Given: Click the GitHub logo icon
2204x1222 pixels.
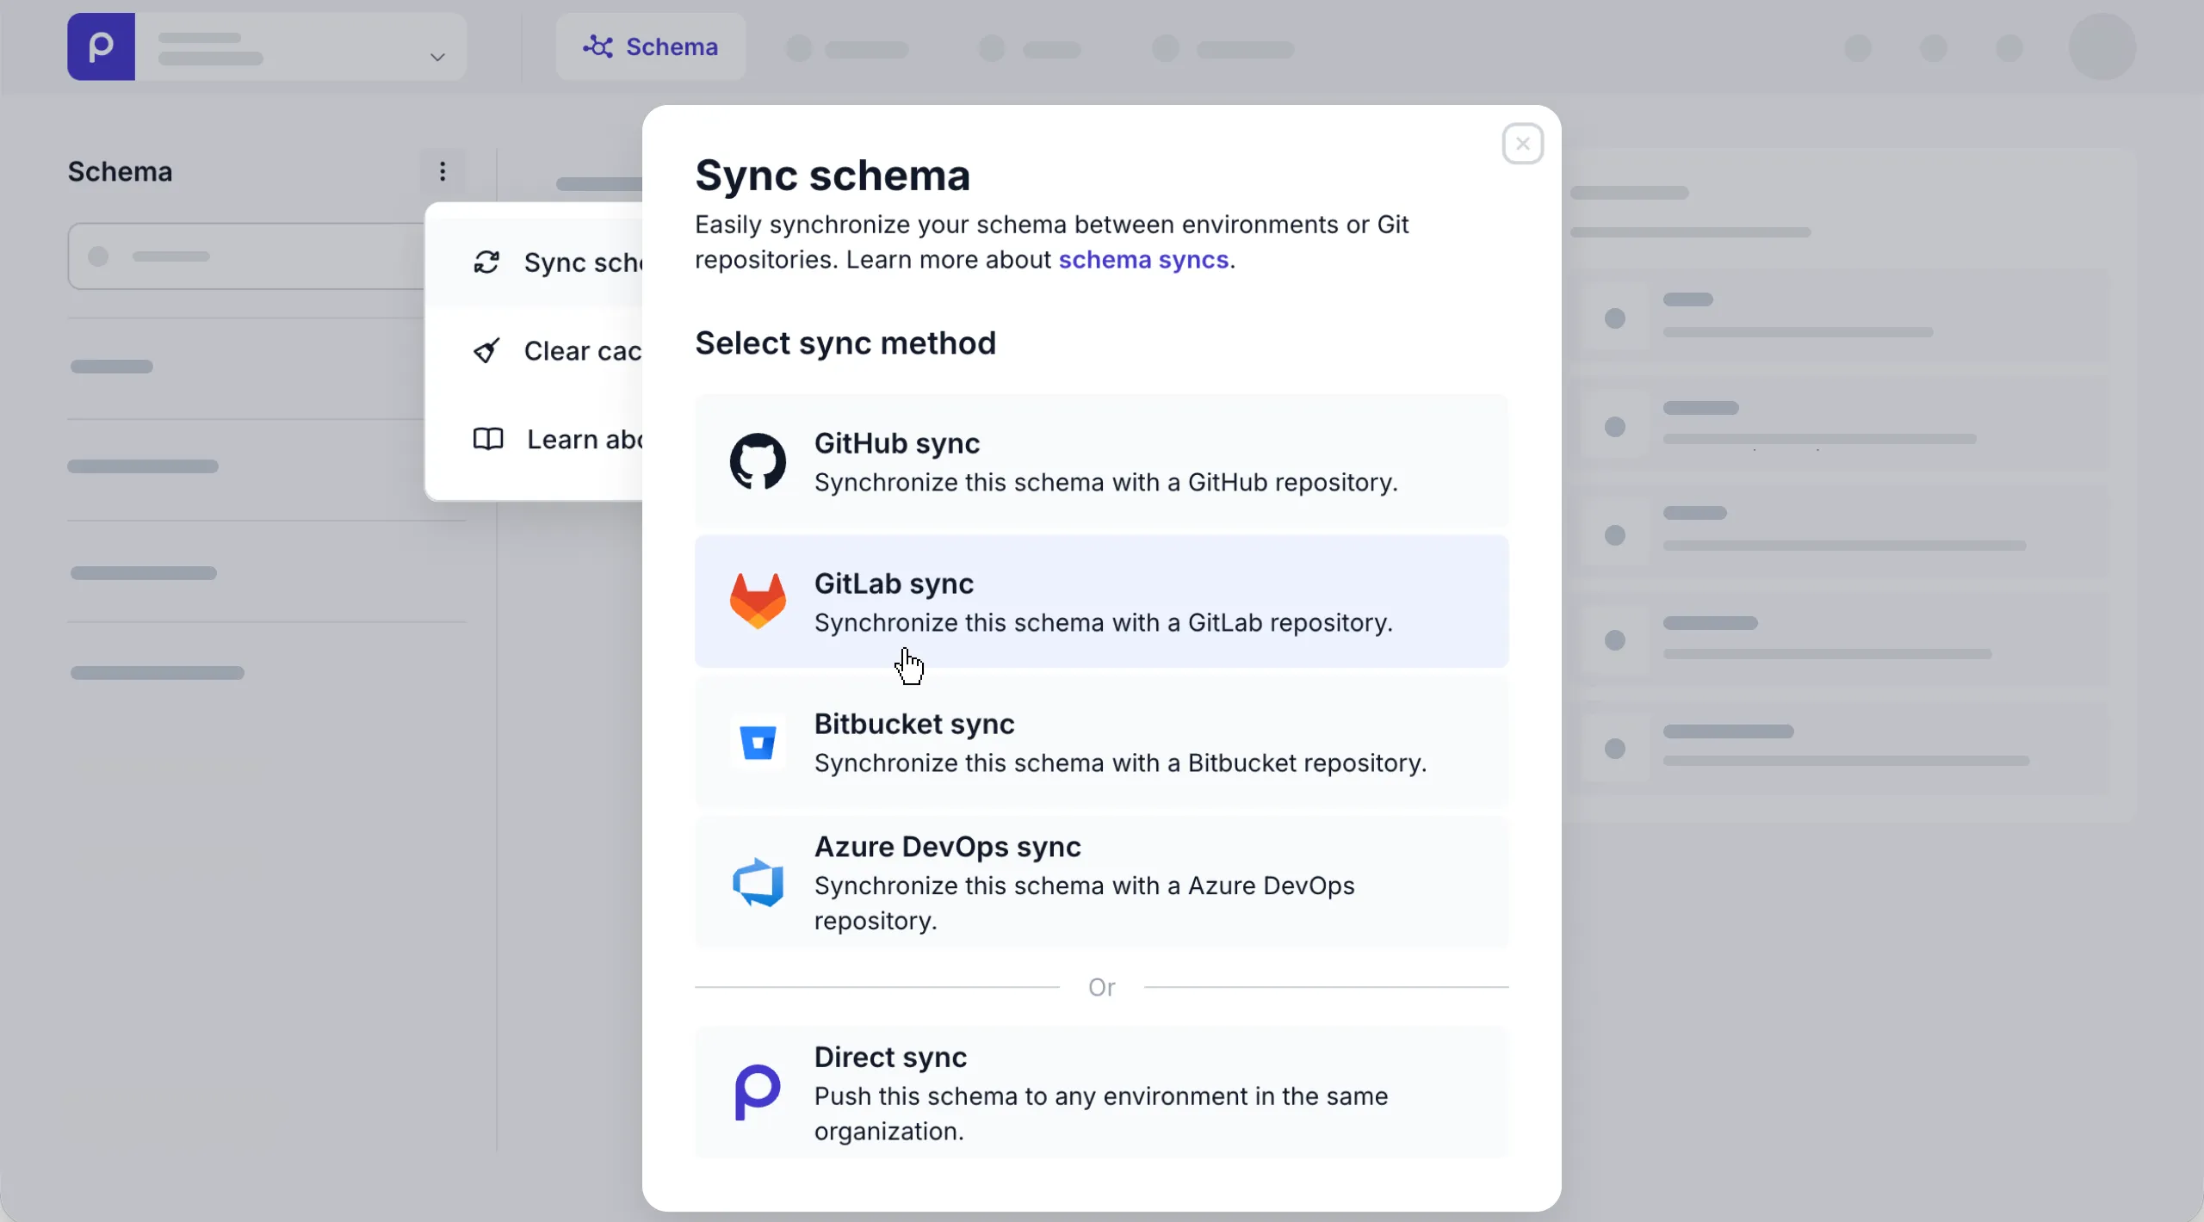Looking at the screenshot, I should (x=756, y=461).
